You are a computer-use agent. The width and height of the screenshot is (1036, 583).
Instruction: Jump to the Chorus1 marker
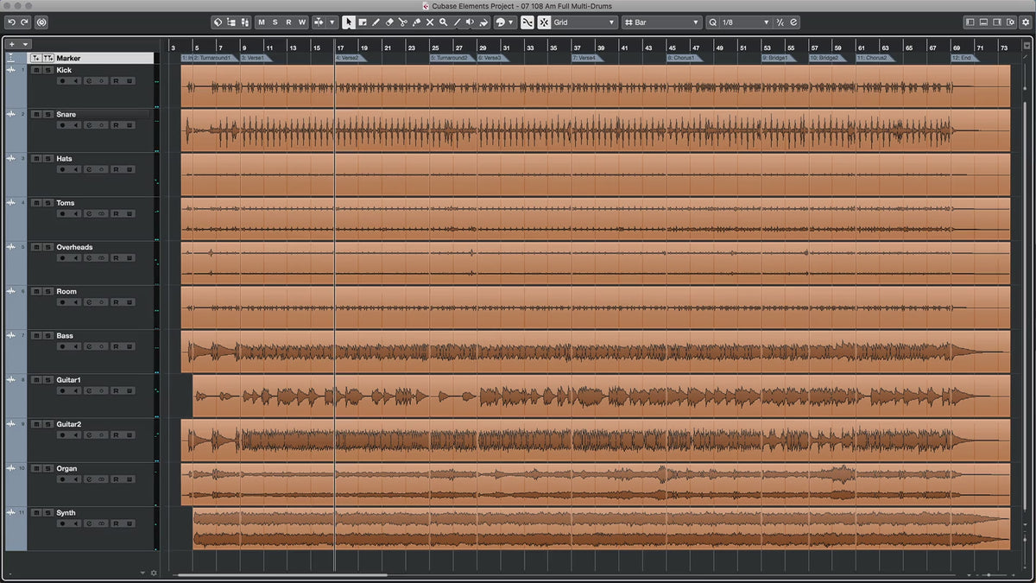[x=681, y=58]
